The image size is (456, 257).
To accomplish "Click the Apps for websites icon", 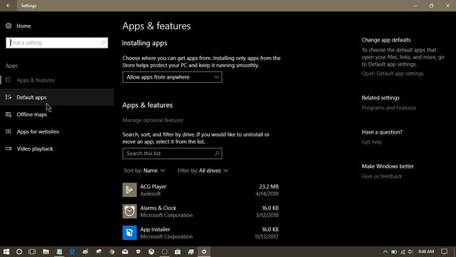I will pyautogui.click(x=9, y=131).
